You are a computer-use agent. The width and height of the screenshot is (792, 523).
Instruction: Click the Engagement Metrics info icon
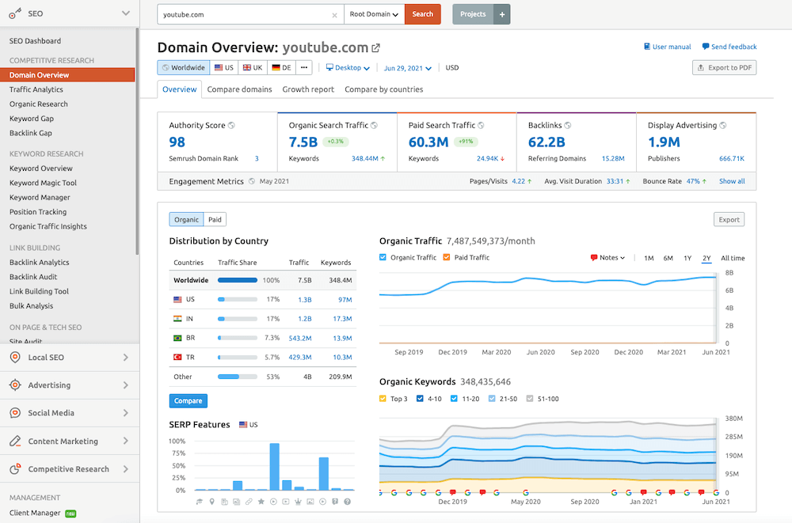pos(252,181)
